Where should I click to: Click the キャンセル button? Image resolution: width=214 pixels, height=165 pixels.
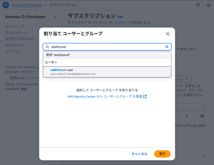(x=139, y=154)
